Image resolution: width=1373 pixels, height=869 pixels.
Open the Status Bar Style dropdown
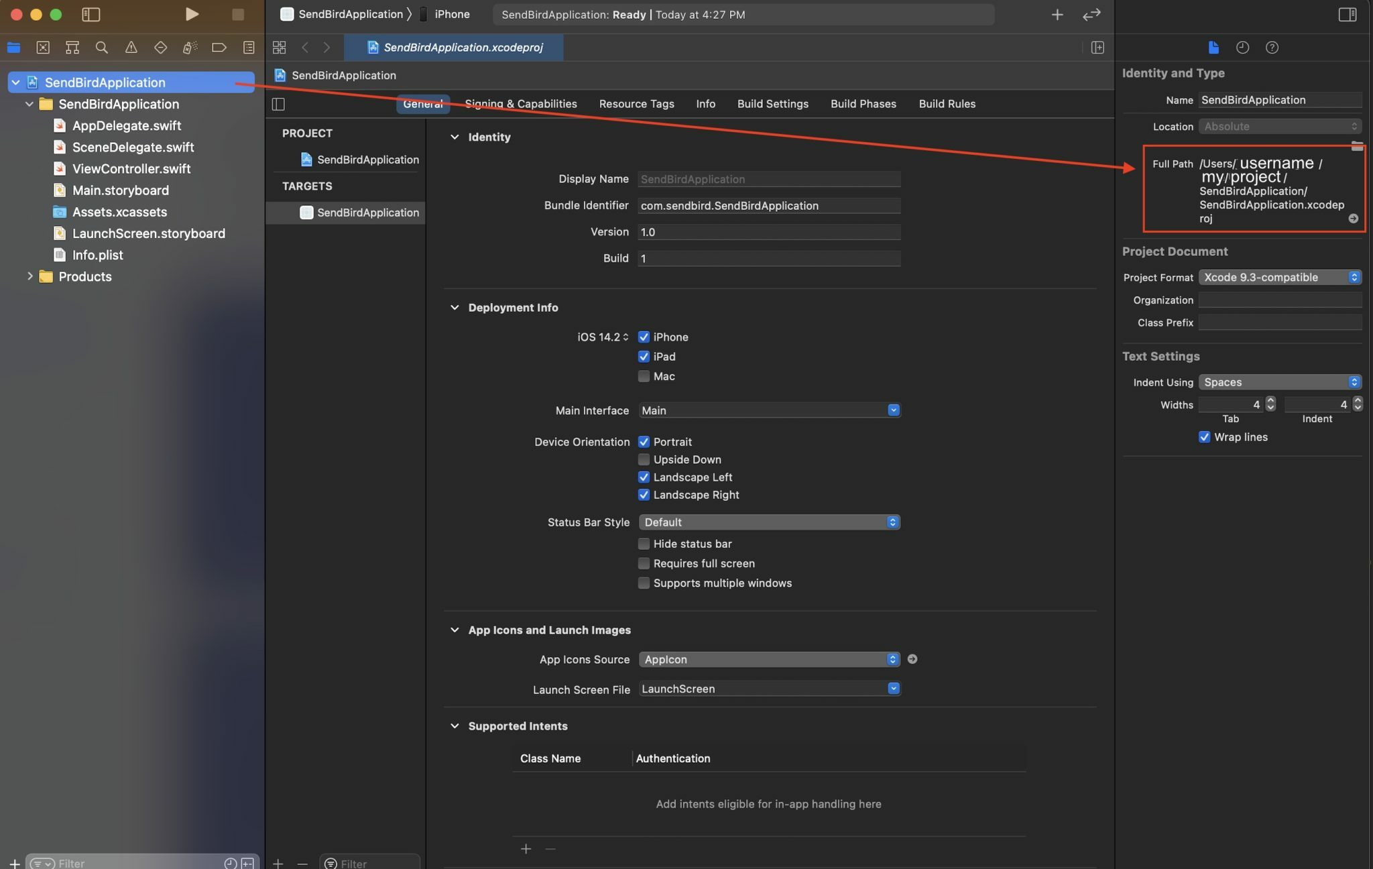[x=769, y=522]
